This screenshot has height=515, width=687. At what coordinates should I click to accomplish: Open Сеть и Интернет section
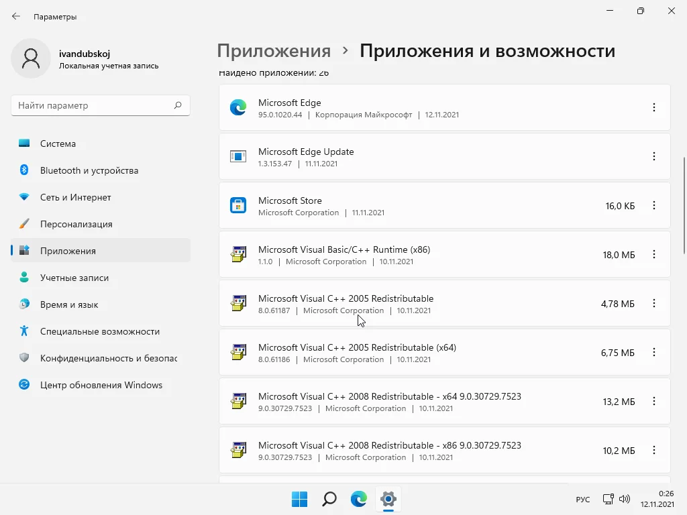(x=101, y=197)
